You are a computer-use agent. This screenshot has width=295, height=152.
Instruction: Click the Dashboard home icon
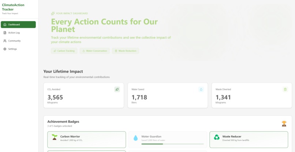click(5, 24)
